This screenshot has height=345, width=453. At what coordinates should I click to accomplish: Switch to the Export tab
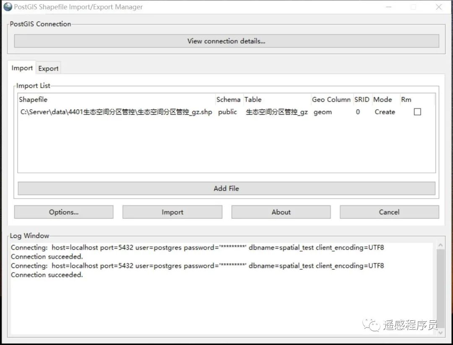[48, 68]
